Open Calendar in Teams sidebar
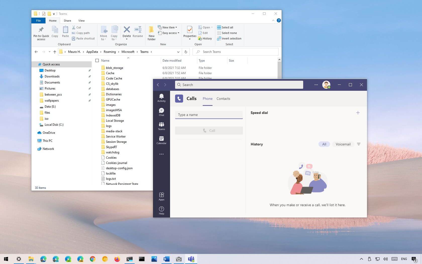 click(161, 140)
